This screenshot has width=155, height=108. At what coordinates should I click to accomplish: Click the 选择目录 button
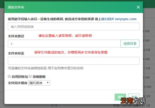point(130,44)
